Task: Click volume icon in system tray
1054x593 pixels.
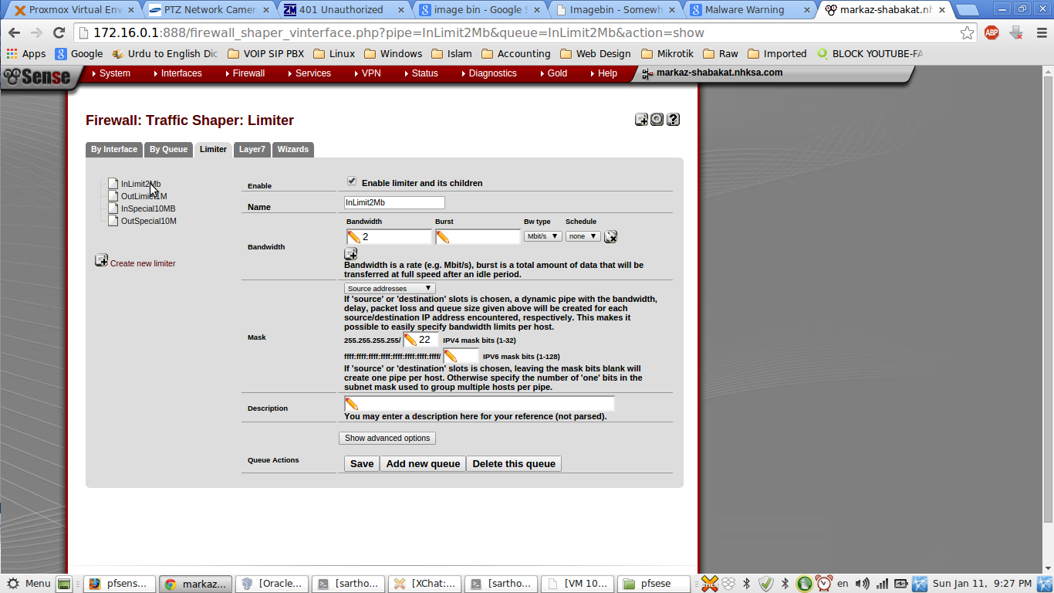Action: tap(862, 584)
